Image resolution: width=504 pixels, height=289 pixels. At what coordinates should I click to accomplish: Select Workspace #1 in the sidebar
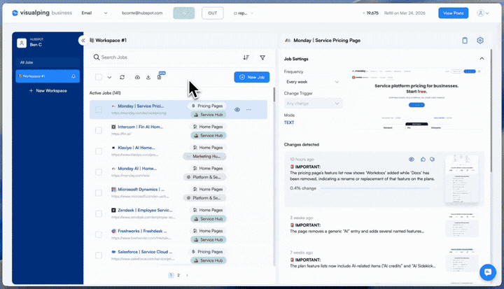click(48, 76)
